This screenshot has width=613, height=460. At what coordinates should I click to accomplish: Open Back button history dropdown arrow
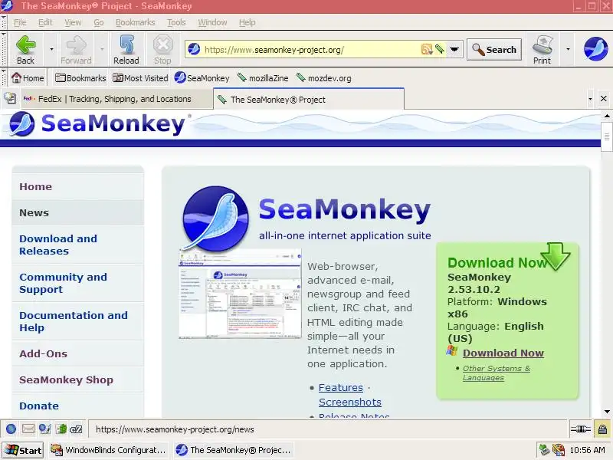click(51, 49)
